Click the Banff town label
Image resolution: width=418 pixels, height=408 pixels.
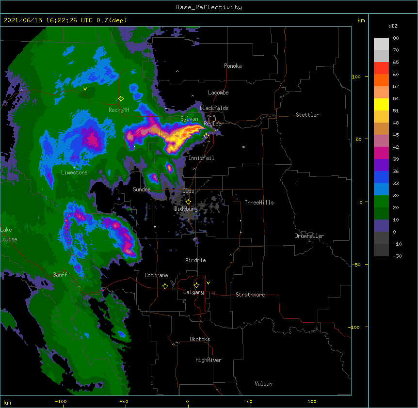coord(60,275)
